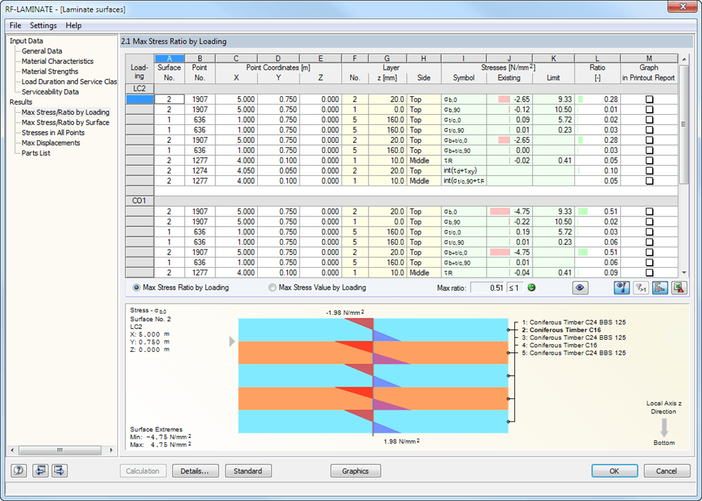Apply the filter ratios greater than 1 icon

(x=641, y=288)
